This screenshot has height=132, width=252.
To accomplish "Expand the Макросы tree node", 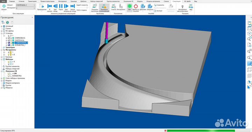I will (x=2, y=88).
